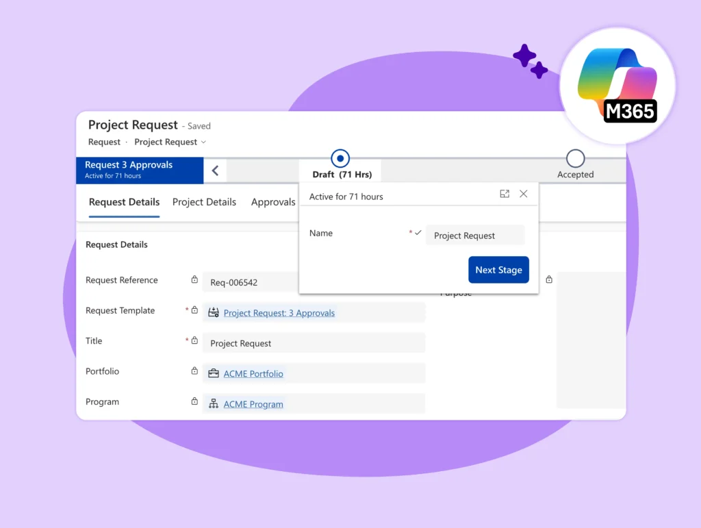
Task: Click the checkmark icon next to Name
Action: pos(418,232)
